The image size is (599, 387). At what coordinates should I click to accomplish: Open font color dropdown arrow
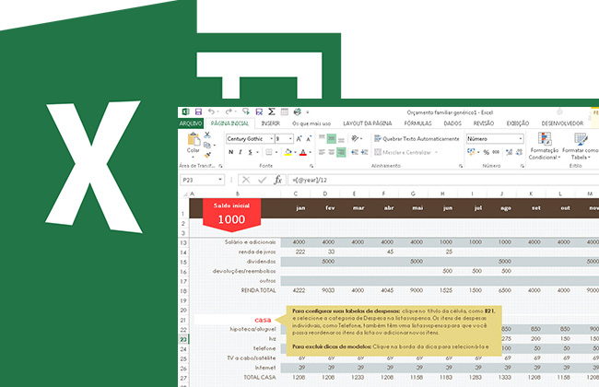pyautogui.click(x=310, y=152)
